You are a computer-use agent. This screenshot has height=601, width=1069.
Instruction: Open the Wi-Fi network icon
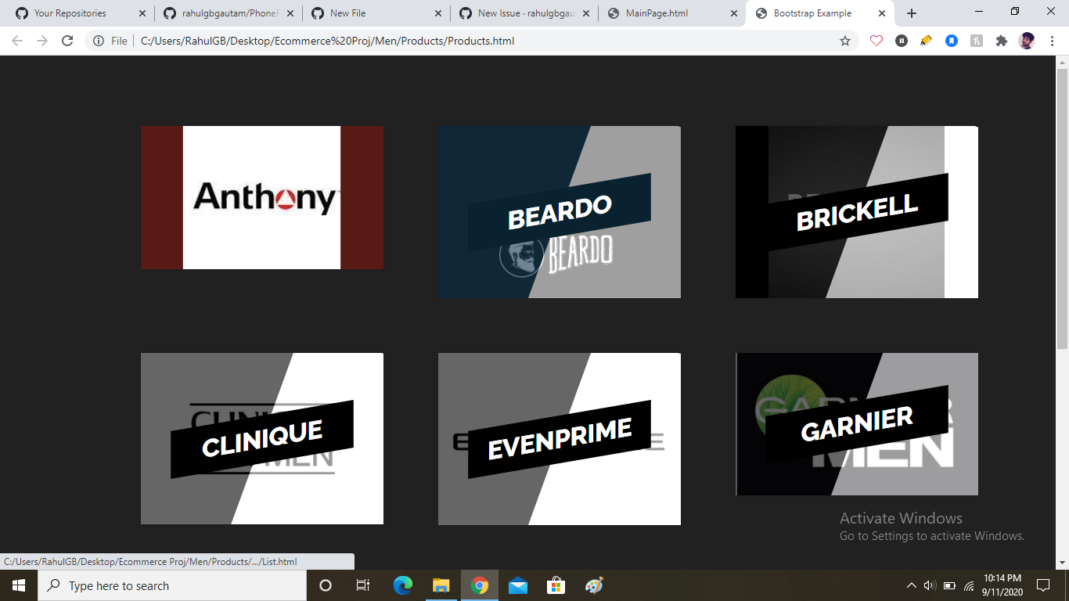coord(969,585)
